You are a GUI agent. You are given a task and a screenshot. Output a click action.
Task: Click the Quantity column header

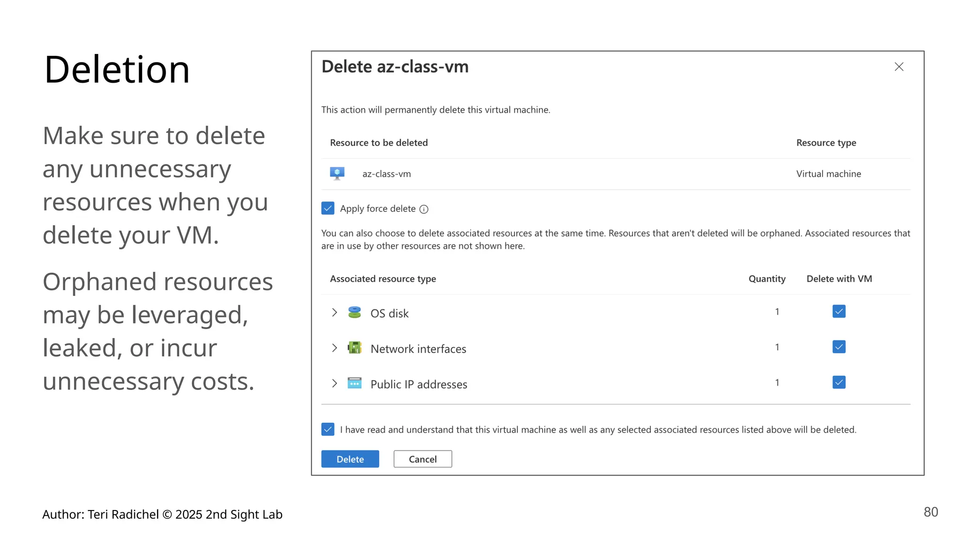coord(767,279)
